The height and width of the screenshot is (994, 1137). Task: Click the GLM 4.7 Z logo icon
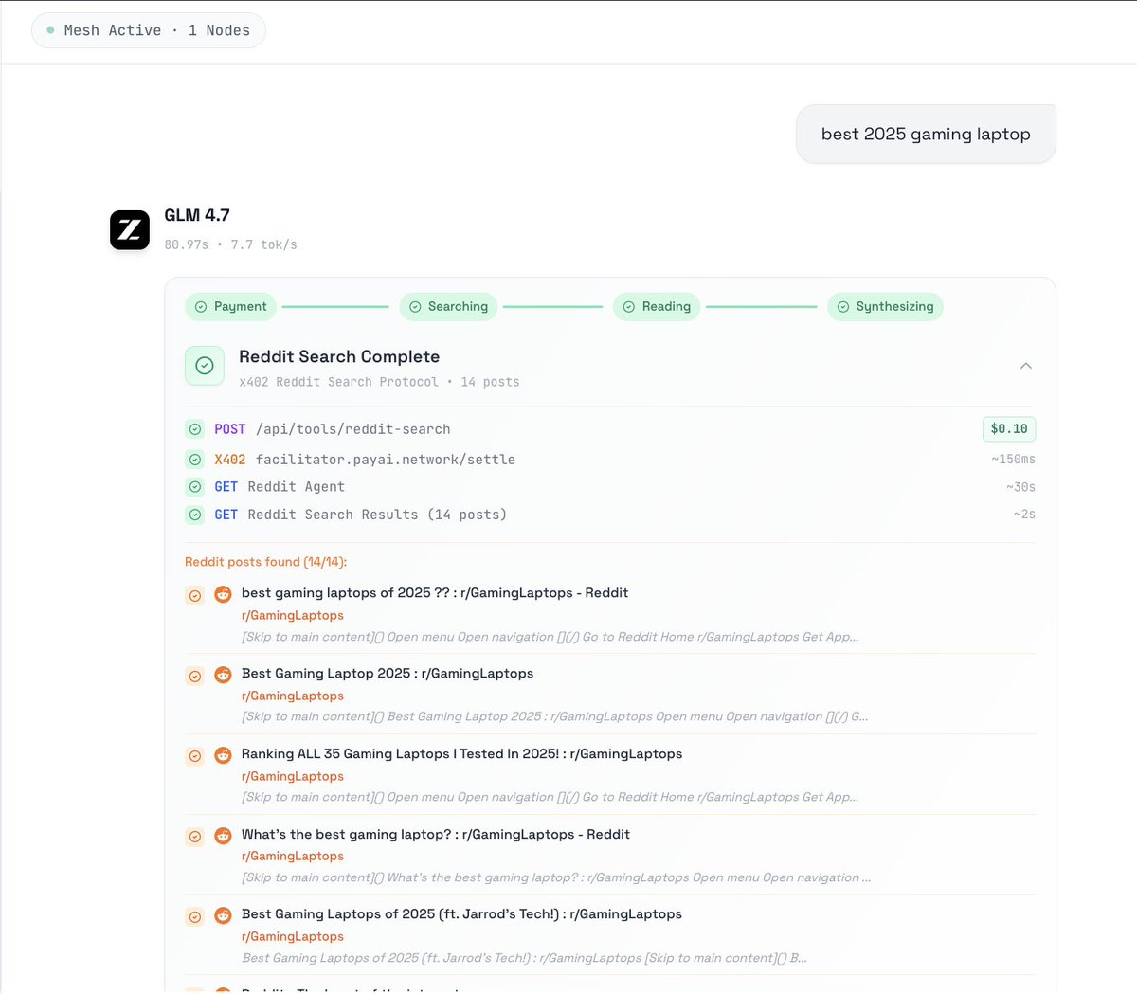click(130, 230)
